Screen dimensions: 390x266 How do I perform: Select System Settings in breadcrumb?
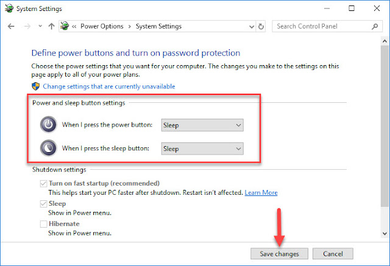(158, 26)
